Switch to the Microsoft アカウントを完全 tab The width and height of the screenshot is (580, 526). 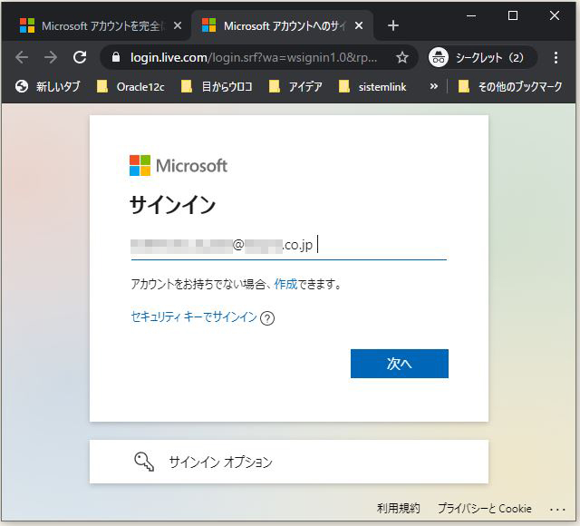tap(100, 25)
